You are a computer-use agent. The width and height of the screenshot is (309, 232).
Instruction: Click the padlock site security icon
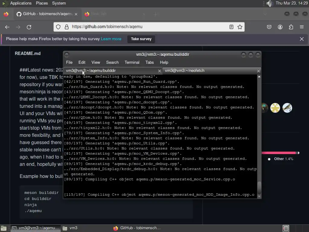click(x=67, y=27)
